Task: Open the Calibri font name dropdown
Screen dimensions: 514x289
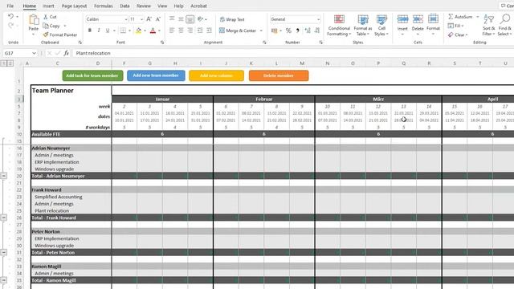Action: 126,19
